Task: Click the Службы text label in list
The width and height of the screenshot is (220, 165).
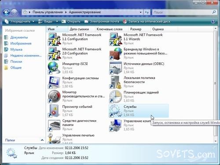Action: click(x=130, y=107)
